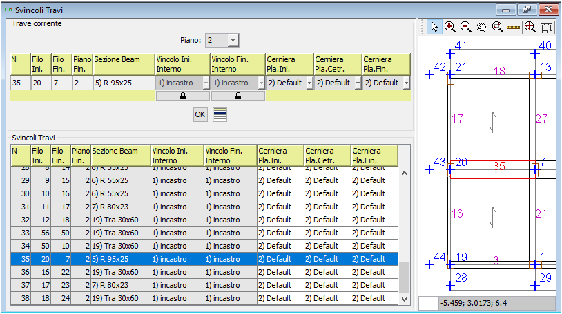Click node 29 marker in the drawing

[535, 286]
